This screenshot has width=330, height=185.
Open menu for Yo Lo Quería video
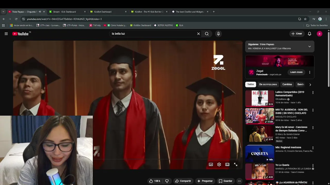click(x=313, y=165)
